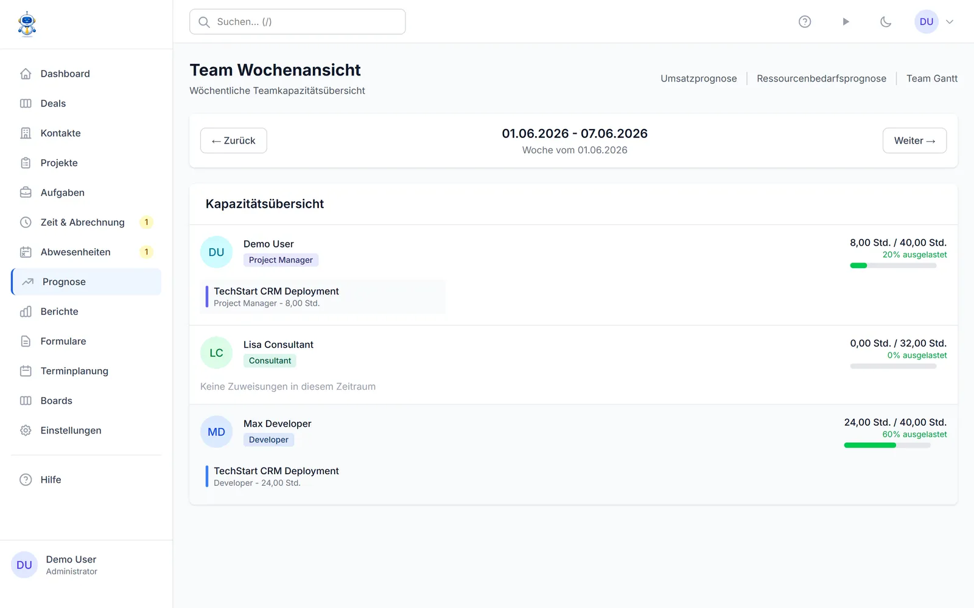
Task: Click the Aufgaben briefcase icon
Action: pyautogui.click(x=26, y=193)
